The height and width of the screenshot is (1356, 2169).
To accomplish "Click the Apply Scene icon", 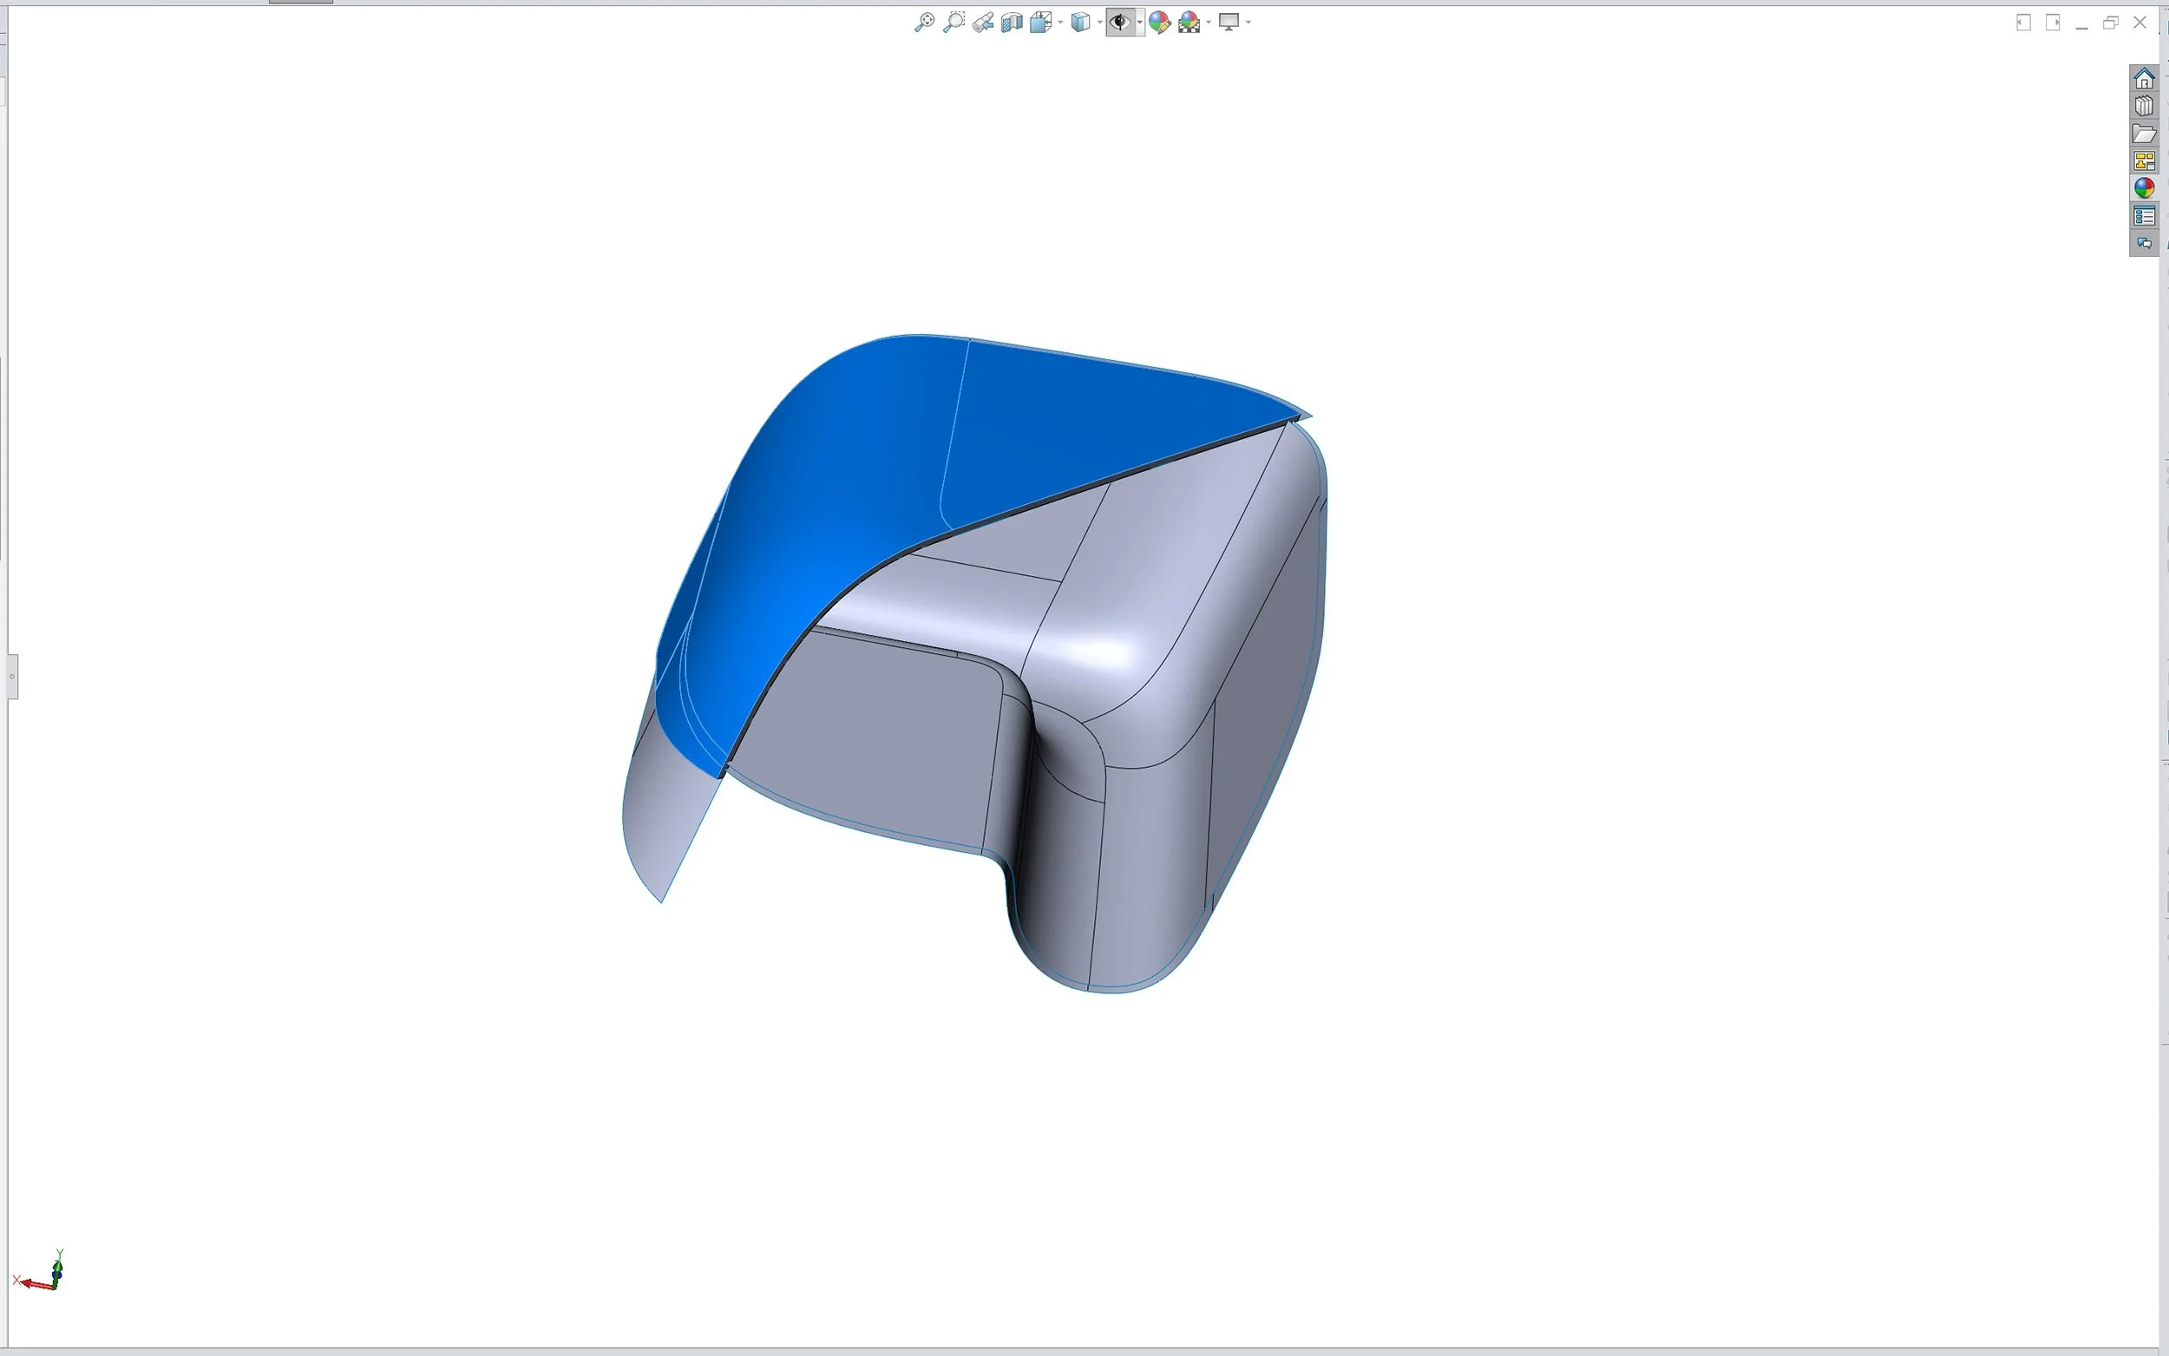I will [x=1189, y=23].
